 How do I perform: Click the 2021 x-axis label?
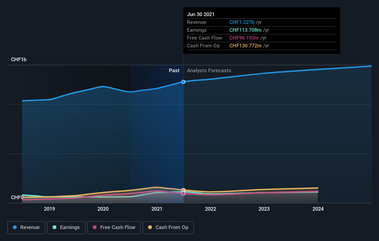pos(157,209)
